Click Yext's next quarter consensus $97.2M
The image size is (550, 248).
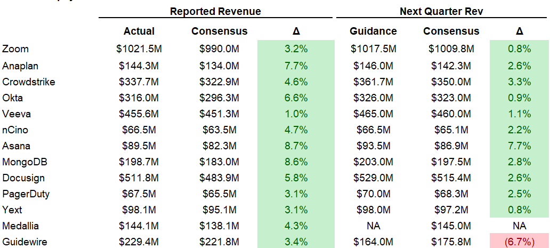pos(451,210)
